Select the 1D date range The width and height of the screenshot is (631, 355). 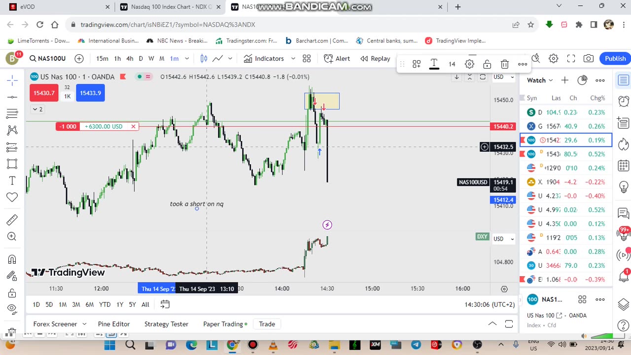[36, 305]
